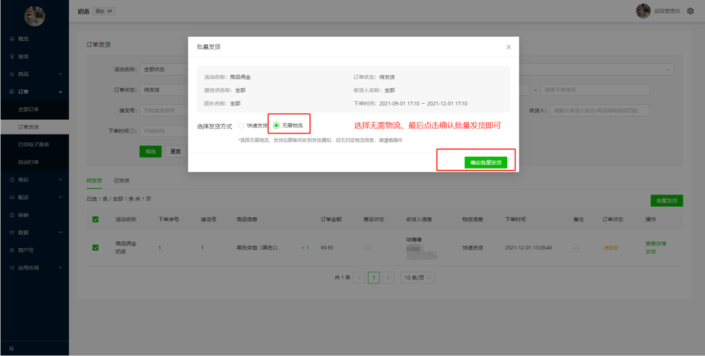This screenshot has height=356, width=705.
Task: Go to 订单发货 in the sidebar
Action: pos(34,127)
